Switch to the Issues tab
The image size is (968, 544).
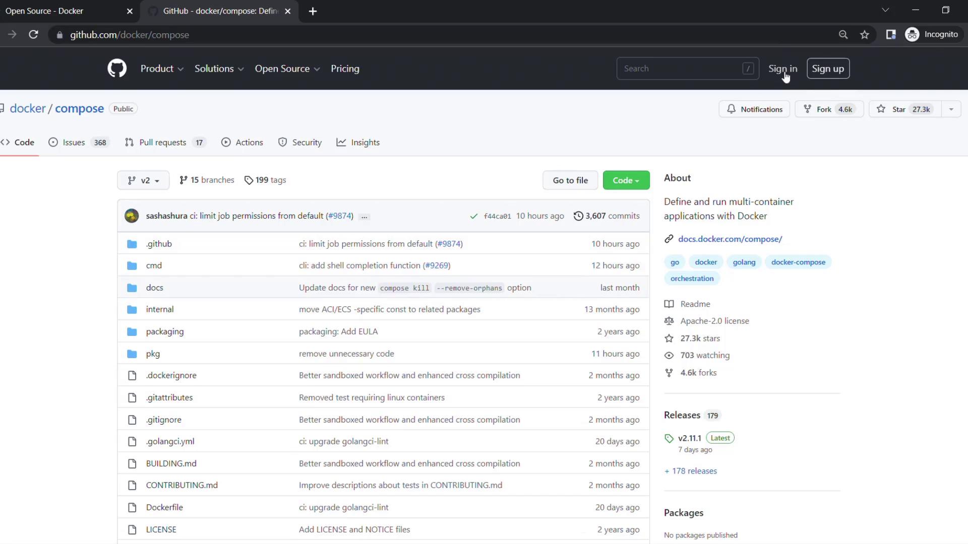coord(74,143)
